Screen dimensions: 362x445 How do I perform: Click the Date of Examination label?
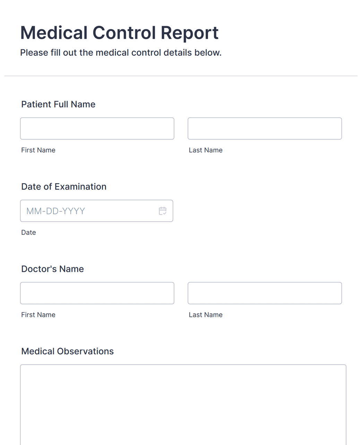click(x=64, y=187)
